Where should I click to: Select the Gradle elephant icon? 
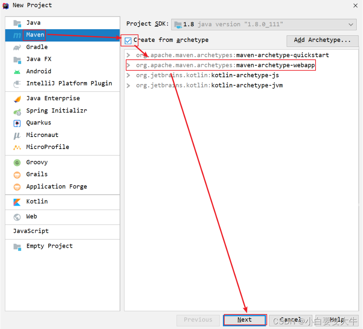point(17,47)
